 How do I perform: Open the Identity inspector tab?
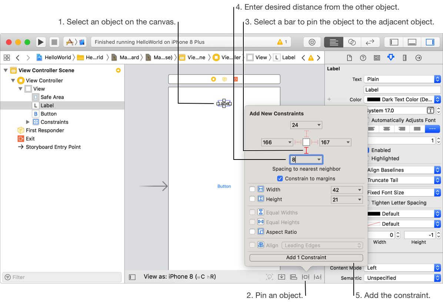tap(377, 58)
